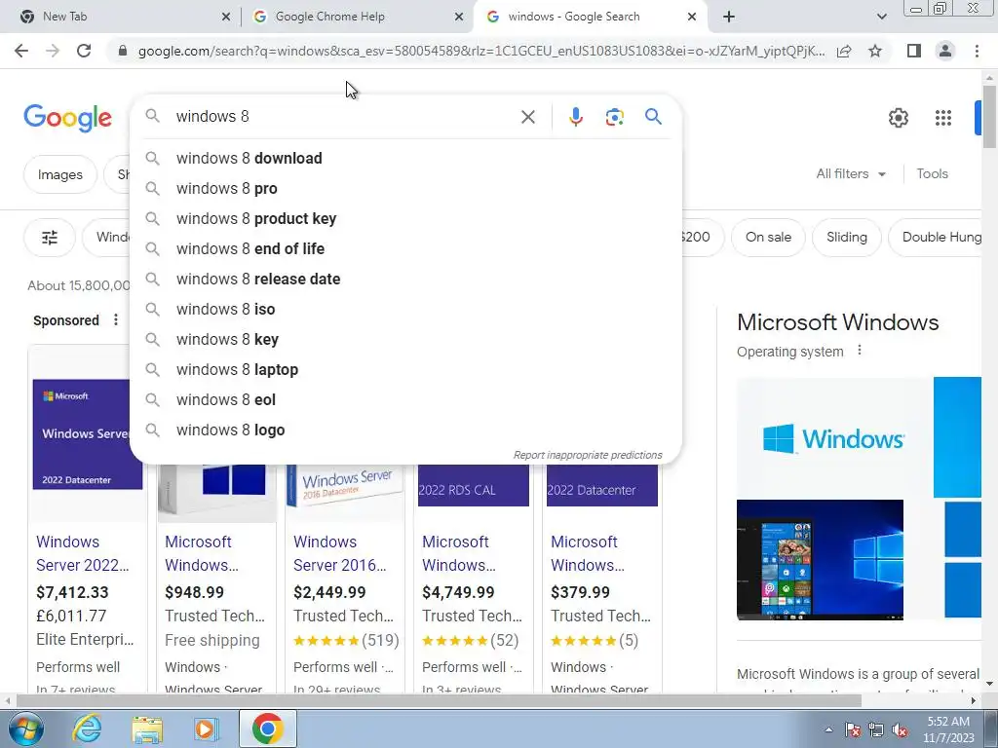The height and width of the screenshot is (748, 998).
Task: Click the horizontal scrollbar
Action: tap(440, 700)
